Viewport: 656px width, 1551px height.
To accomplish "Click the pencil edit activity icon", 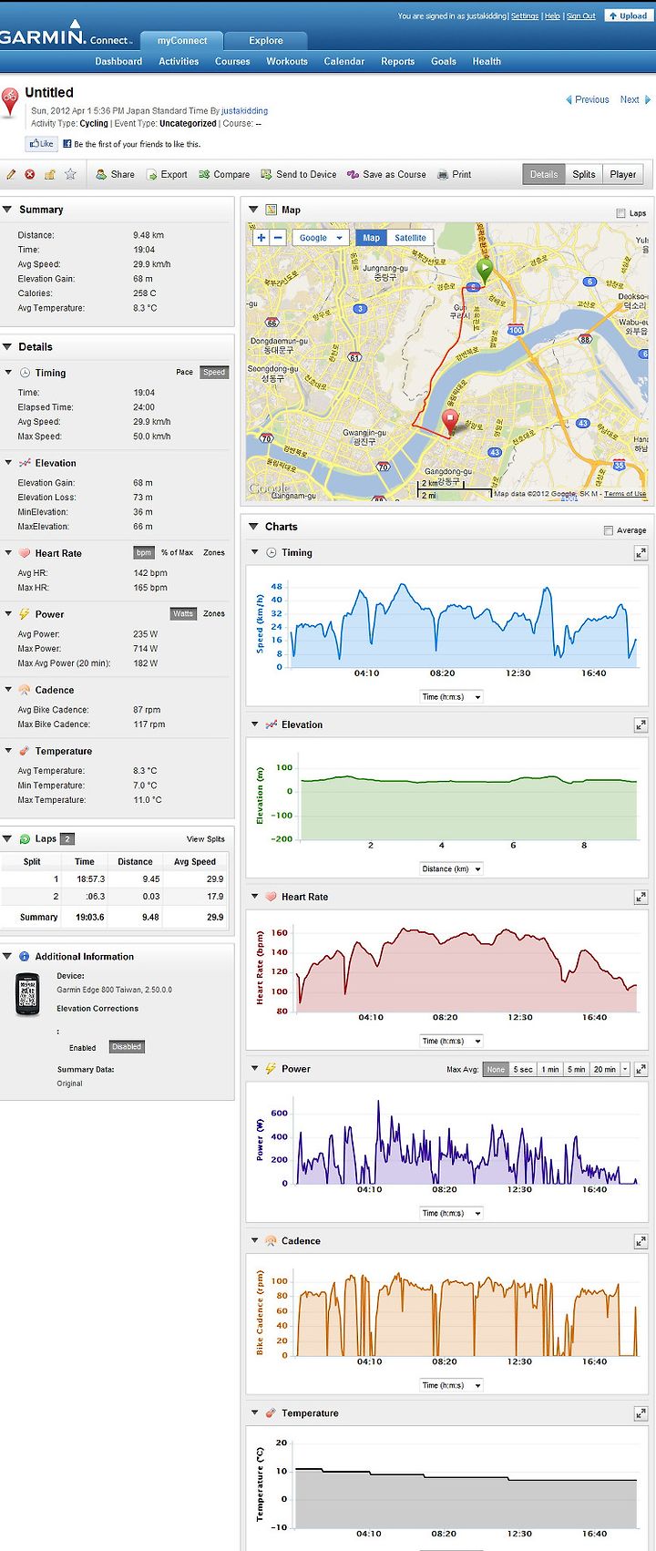I will [11, 174].
